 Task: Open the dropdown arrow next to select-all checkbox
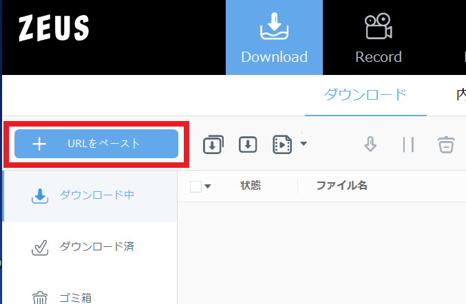pos(208,186)
